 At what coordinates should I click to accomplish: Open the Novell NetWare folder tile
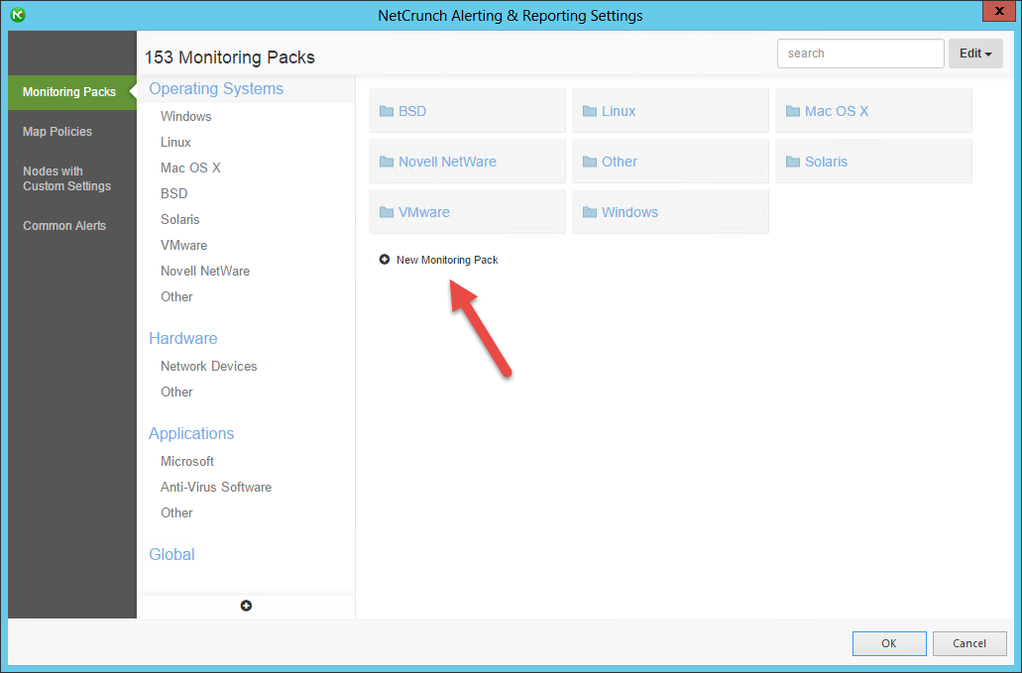467,162
